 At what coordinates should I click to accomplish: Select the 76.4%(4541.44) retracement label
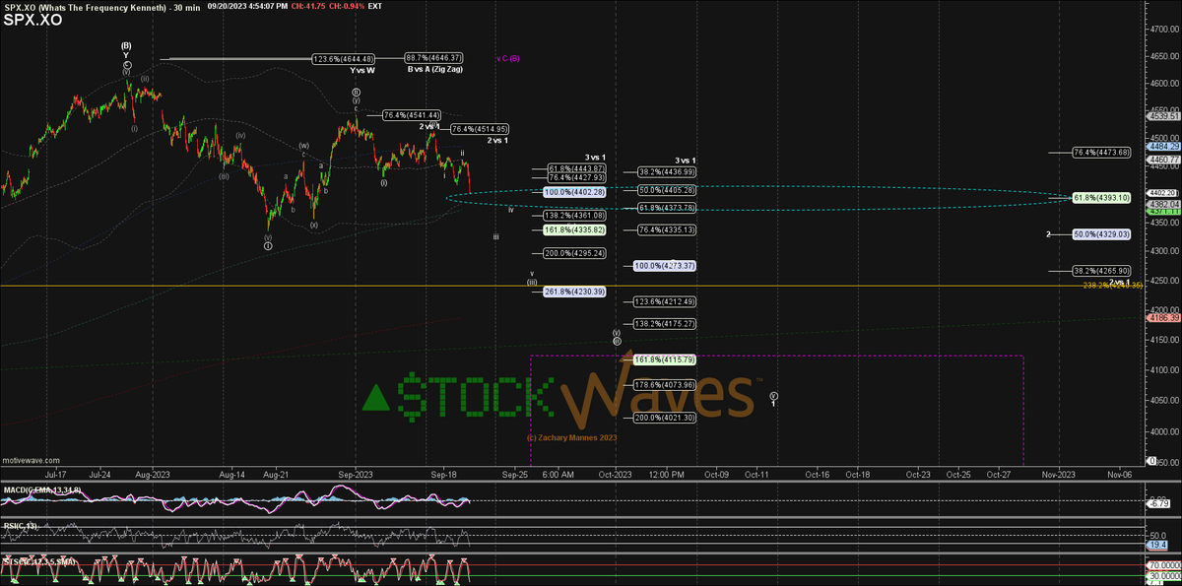(411, 115)
